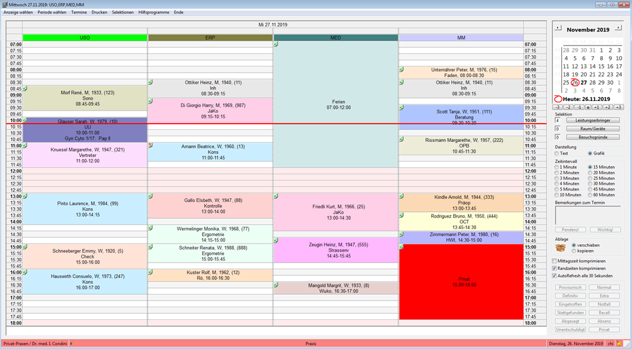Viewport: 632px width, 349px height.
Task: Click the question-mark icon on Amann Beatrice appointment
Action: [151, 145]
